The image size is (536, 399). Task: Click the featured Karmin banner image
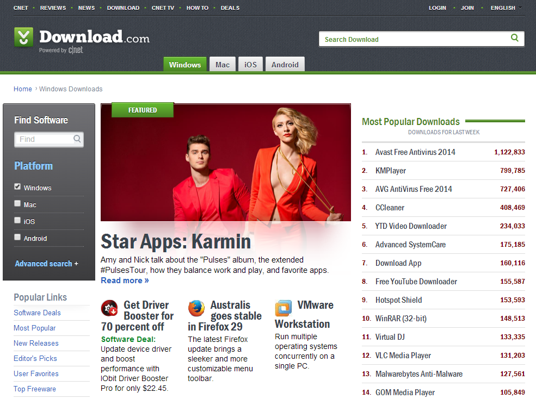[226, 163]
